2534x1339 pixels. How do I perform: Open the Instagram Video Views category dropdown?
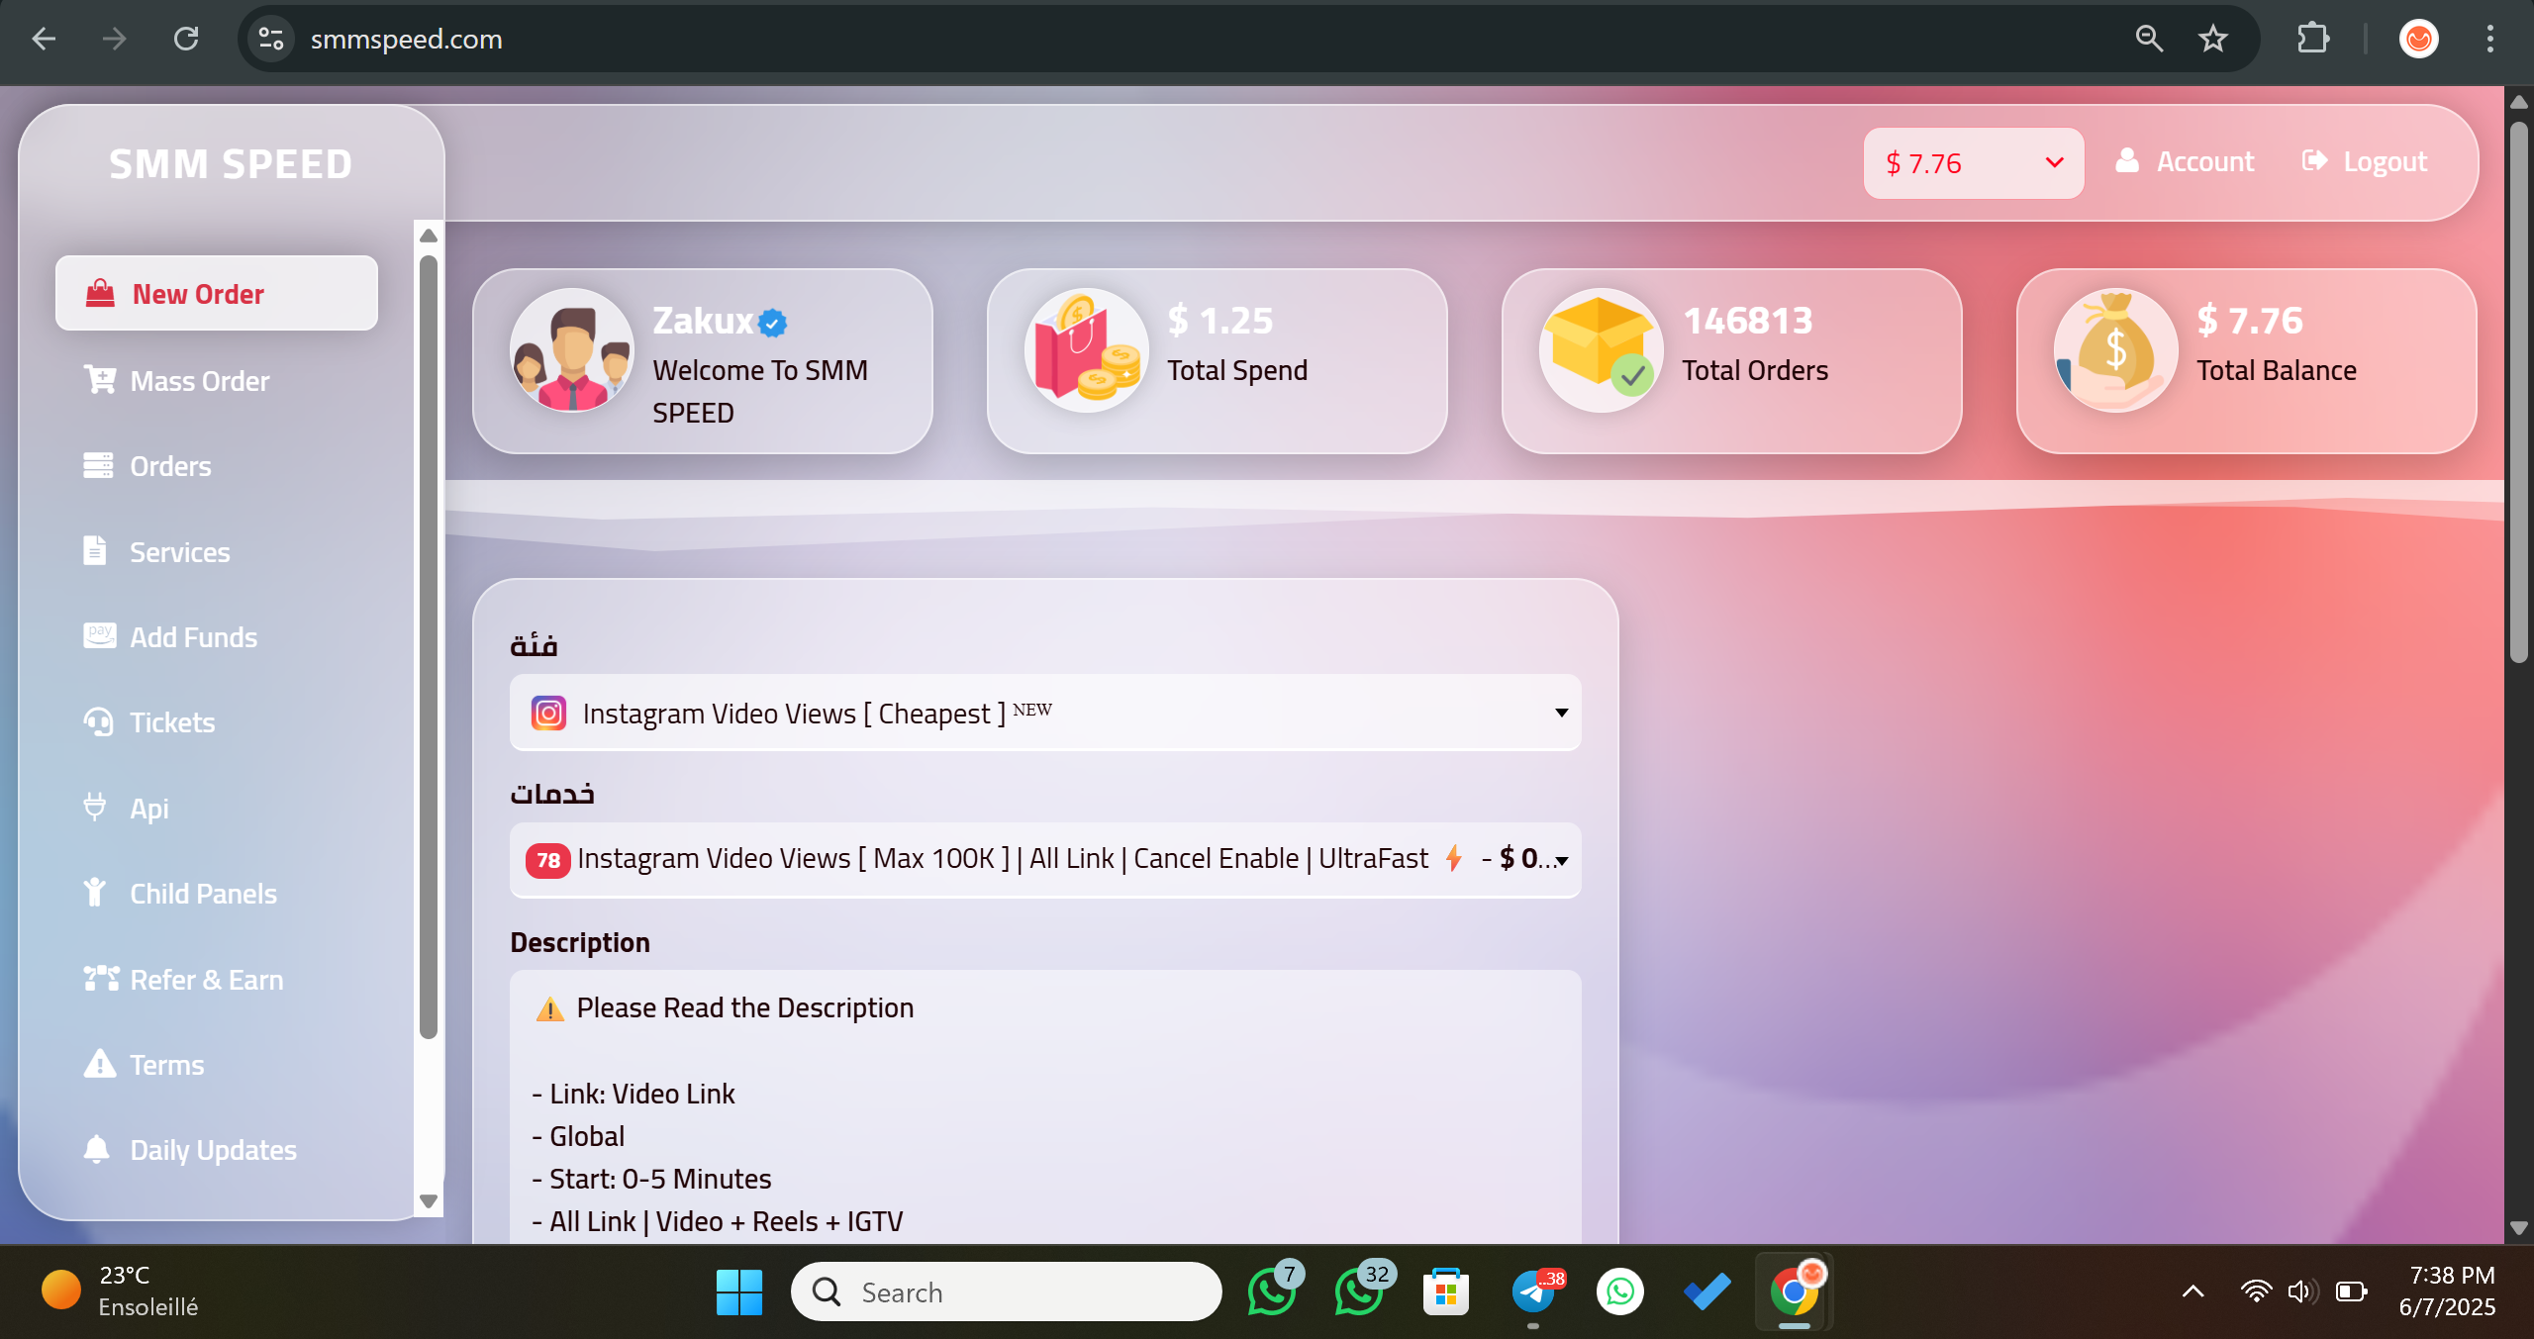pos(1045,713)
